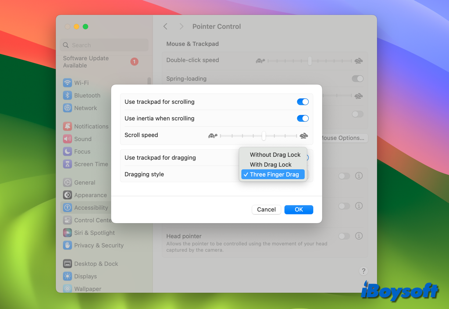Click Cancel in the dialog
Screen dimensions: 449x309
point(266,210)
